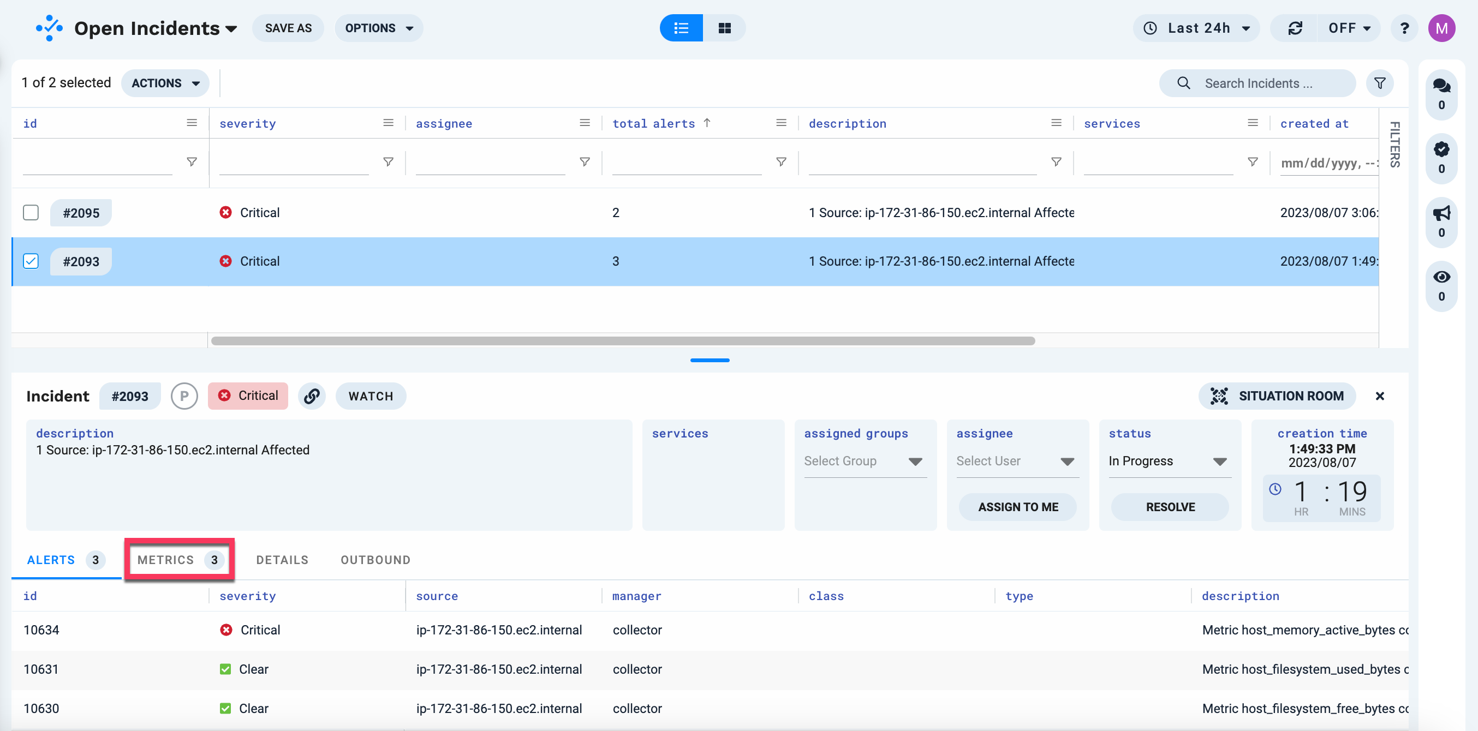Open the help question mark icon
Image resolution: width=1478 pixels, height=731 pixels.
point(1404,27)
